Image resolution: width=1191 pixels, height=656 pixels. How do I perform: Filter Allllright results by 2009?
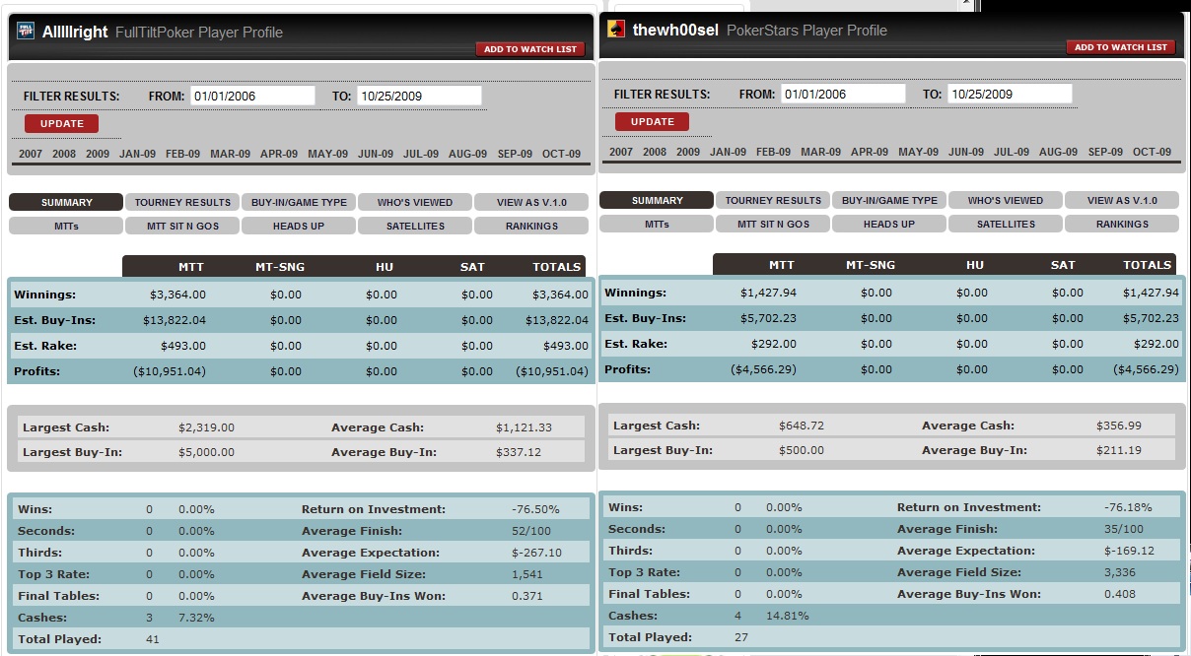click(98, 154)
